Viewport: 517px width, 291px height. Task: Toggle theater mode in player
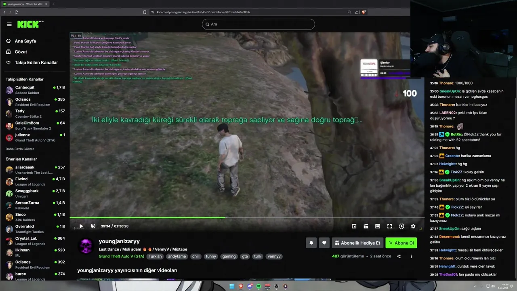point(378,226)
